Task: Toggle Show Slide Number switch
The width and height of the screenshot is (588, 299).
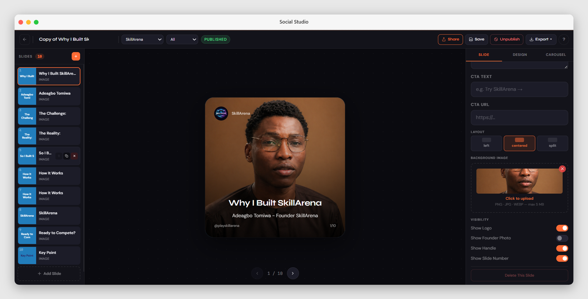Action: pos(562,258)
